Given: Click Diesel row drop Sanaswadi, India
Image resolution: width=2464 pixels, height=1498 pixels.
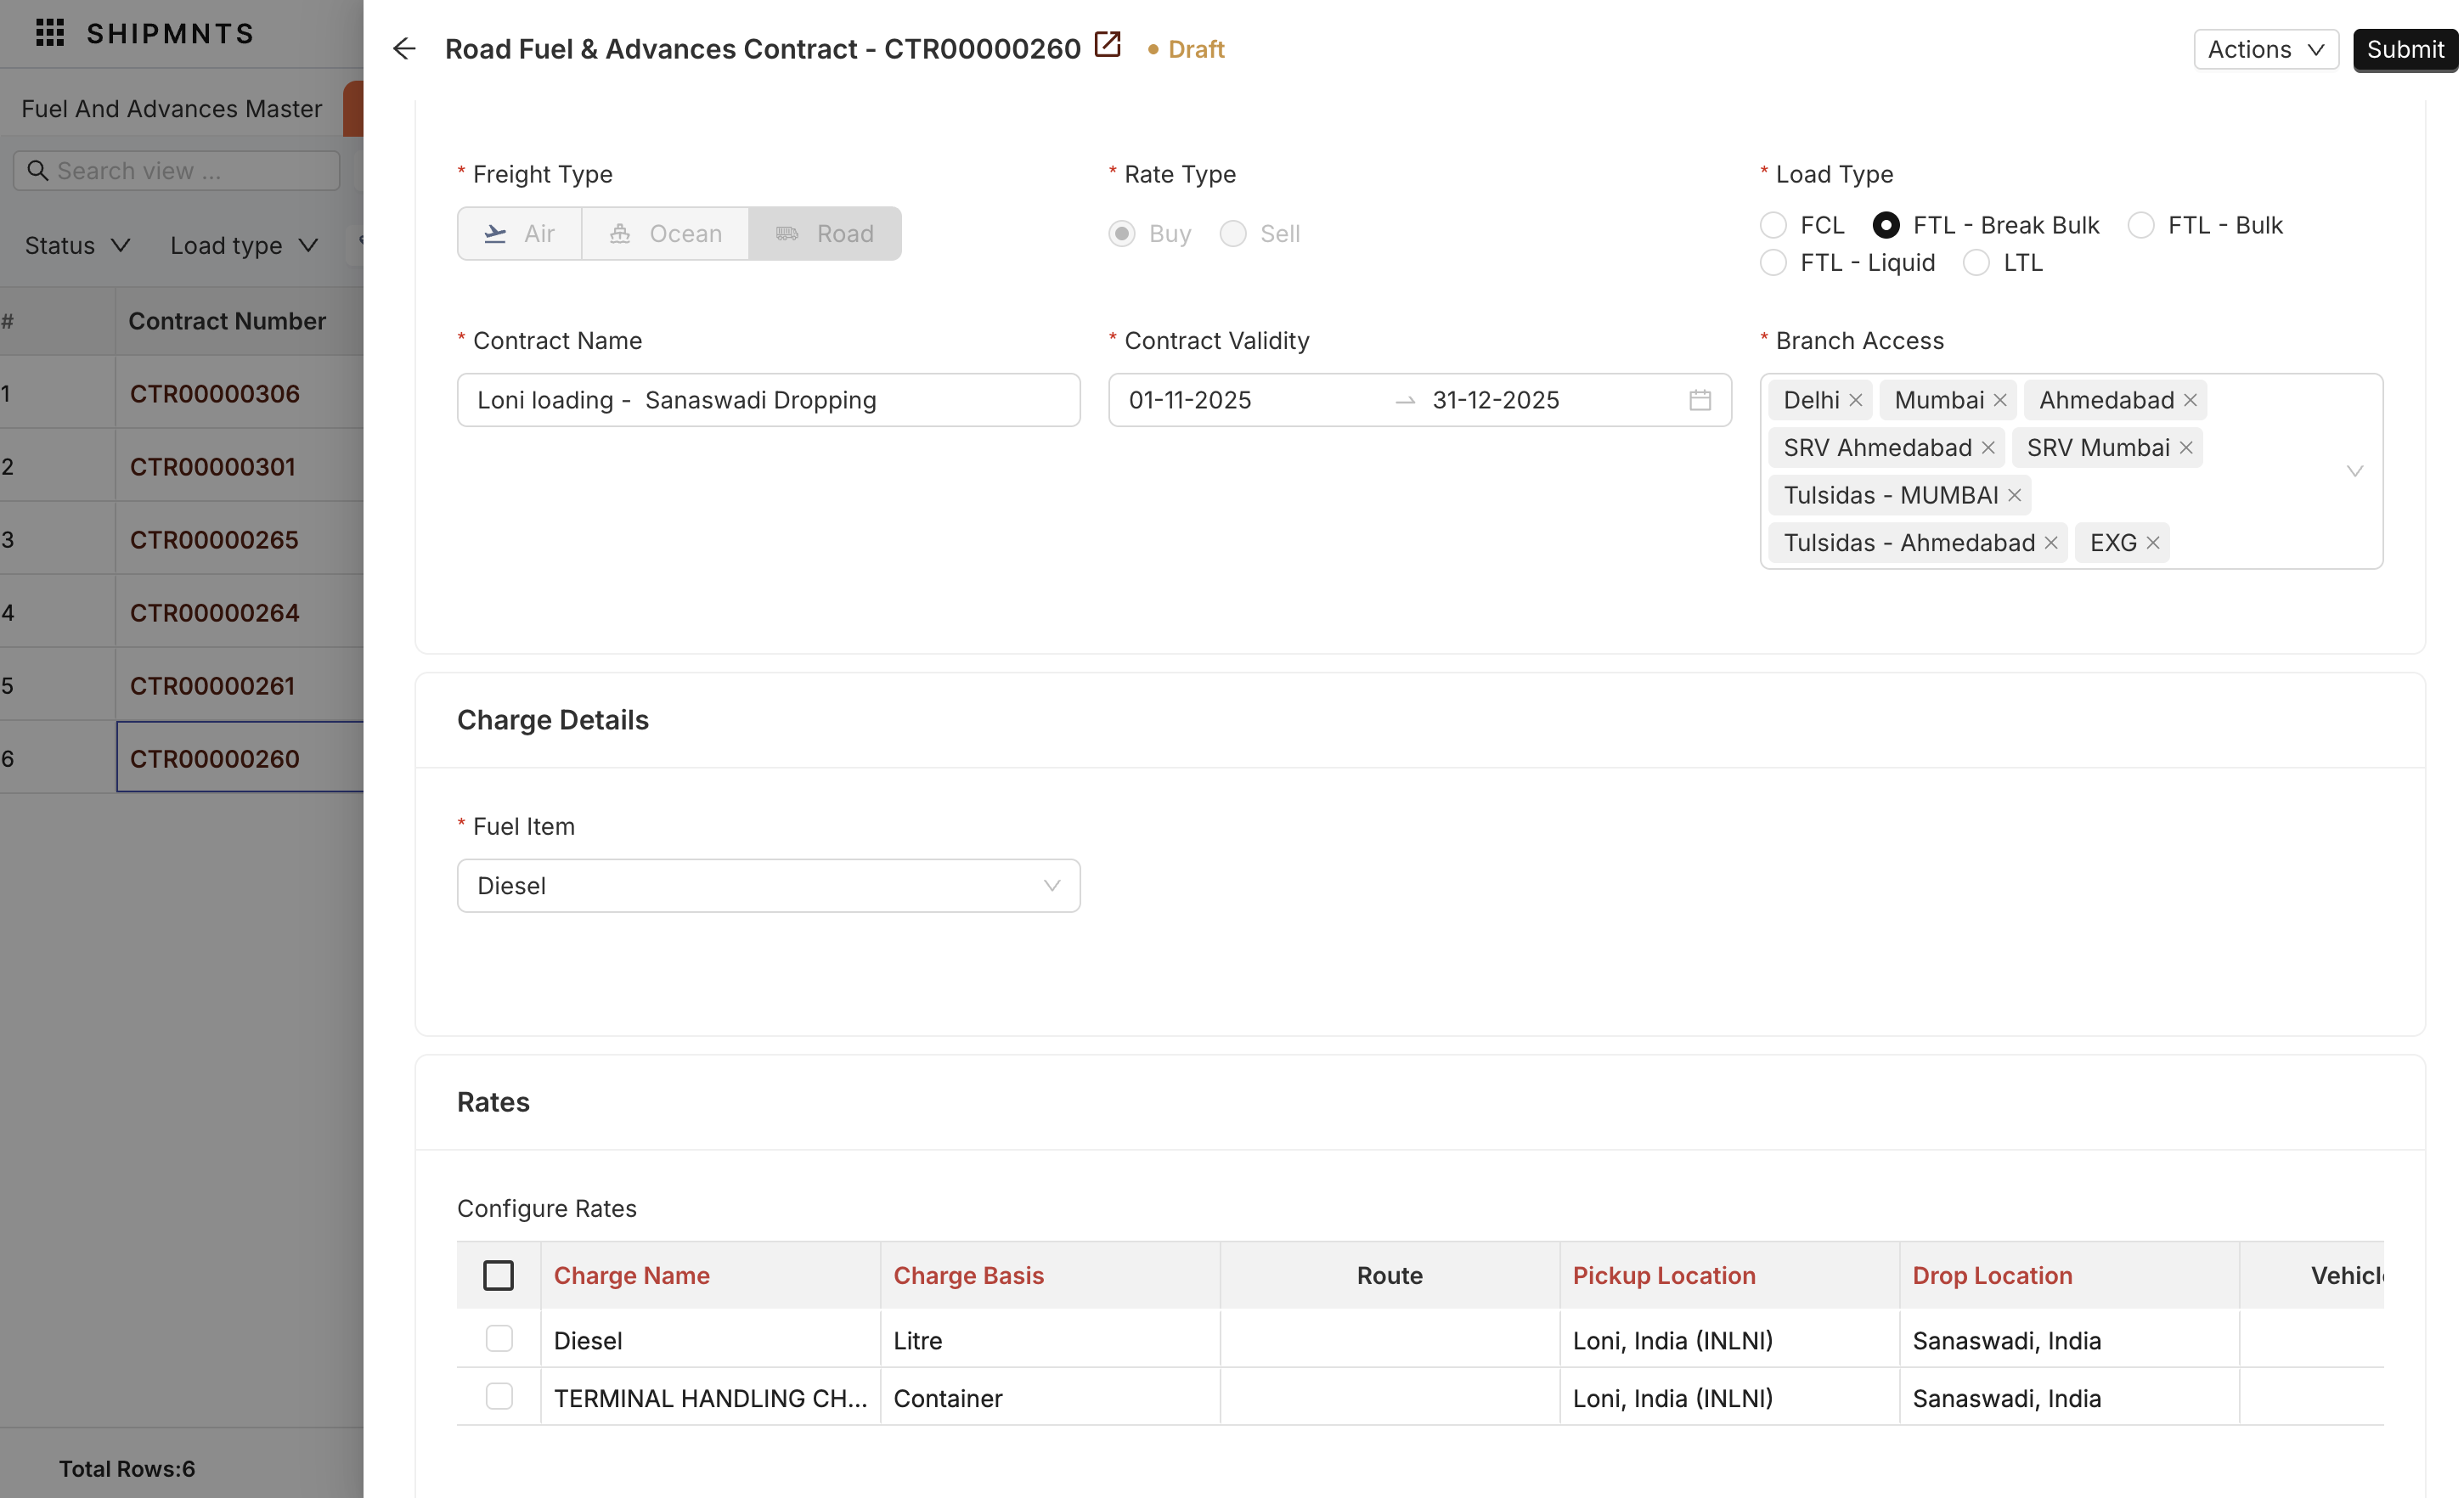Looking at the screenshot, I should 2069,1340.
